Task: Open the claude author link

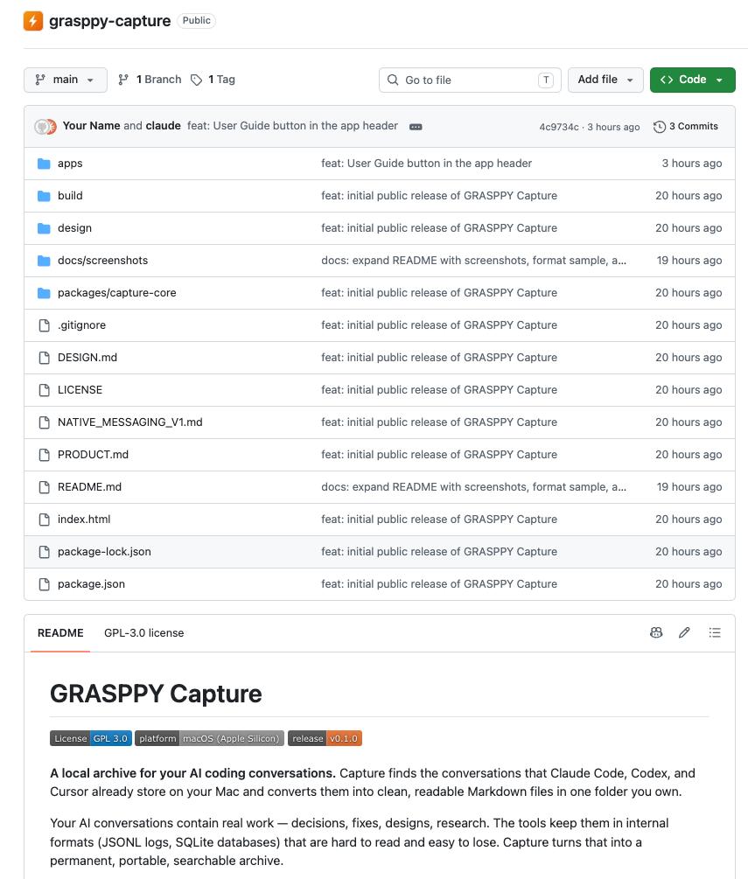Action: pos(164,126)
